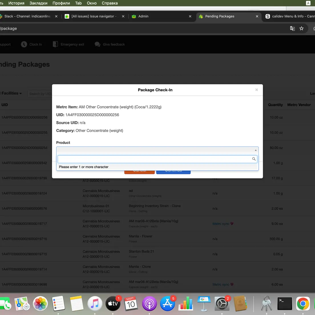Image resolution: width=315 pixels, height=315 pixels.
Task: Click the translate page icon in address bar
Action: click(x=292, y=29)
